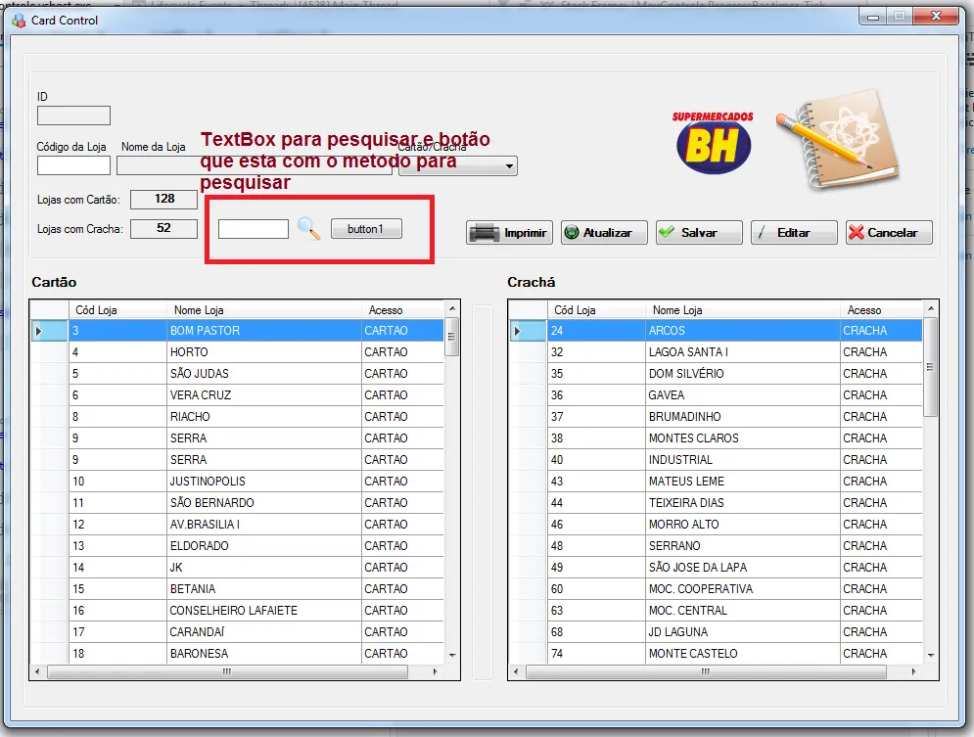
Task: Select row header of BOM PASTOR row
Action: [50, 330]
